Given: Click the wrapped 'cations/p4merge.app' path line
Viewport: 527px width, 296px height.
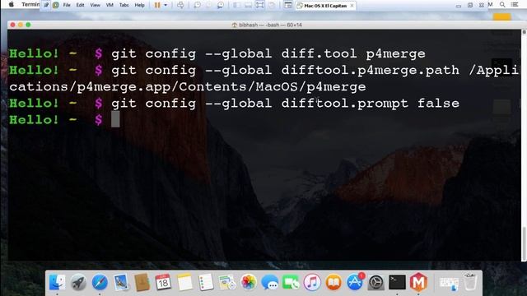Looking at the screenshot, I should [188, 87].
